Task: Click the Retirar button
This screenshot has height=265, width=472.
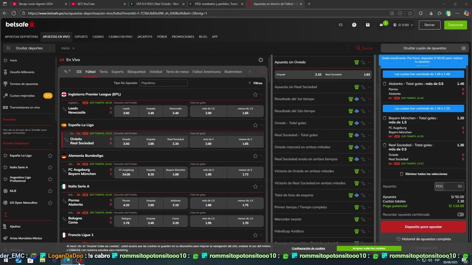Action: (x=430, y=25)
